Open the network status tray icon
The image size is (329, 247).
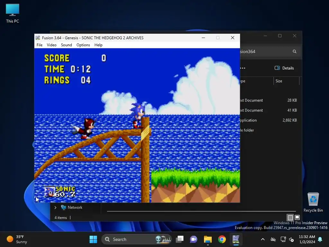pyautogui.click(x=283, y=239)
